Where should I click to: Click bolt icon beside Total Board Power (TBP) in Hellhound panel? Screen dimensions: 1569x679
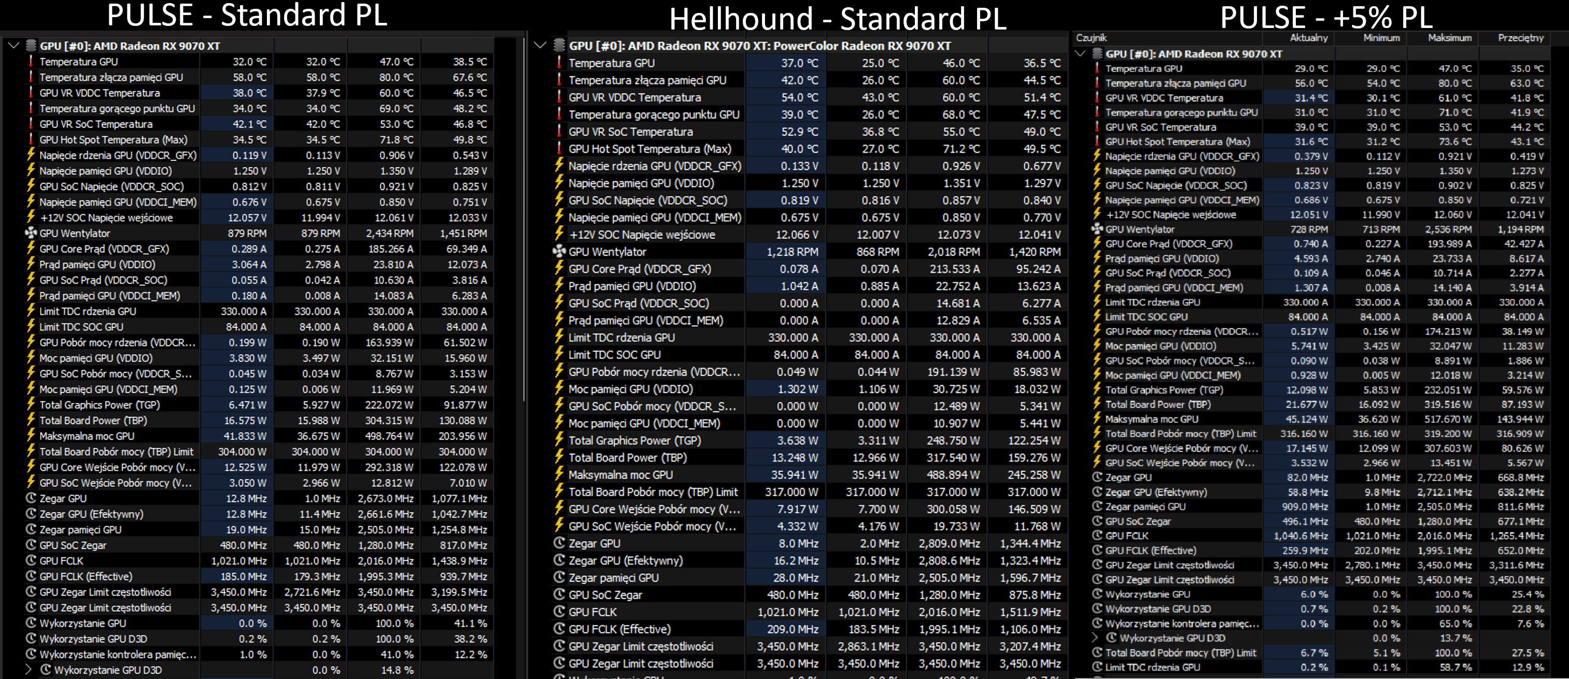(x=559, y=457)
